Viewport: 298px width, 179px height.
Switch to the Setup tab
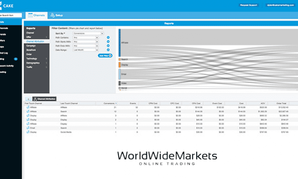coord(57,16)
